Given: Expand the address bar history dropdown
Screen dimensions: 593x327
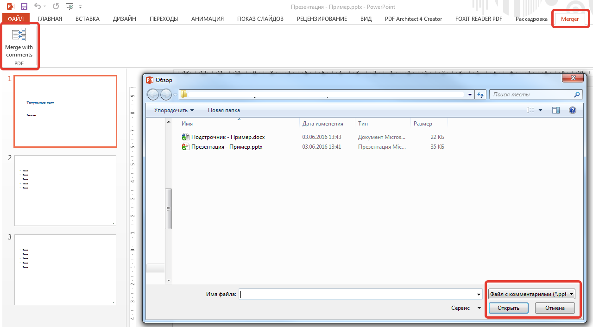Looking at the screenshot, I should tap(470, 94).
